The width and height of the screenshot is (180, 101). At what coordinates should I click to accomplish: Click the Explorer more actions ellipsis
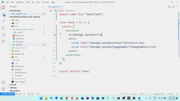pyautogui.click(x=44, y=7)
